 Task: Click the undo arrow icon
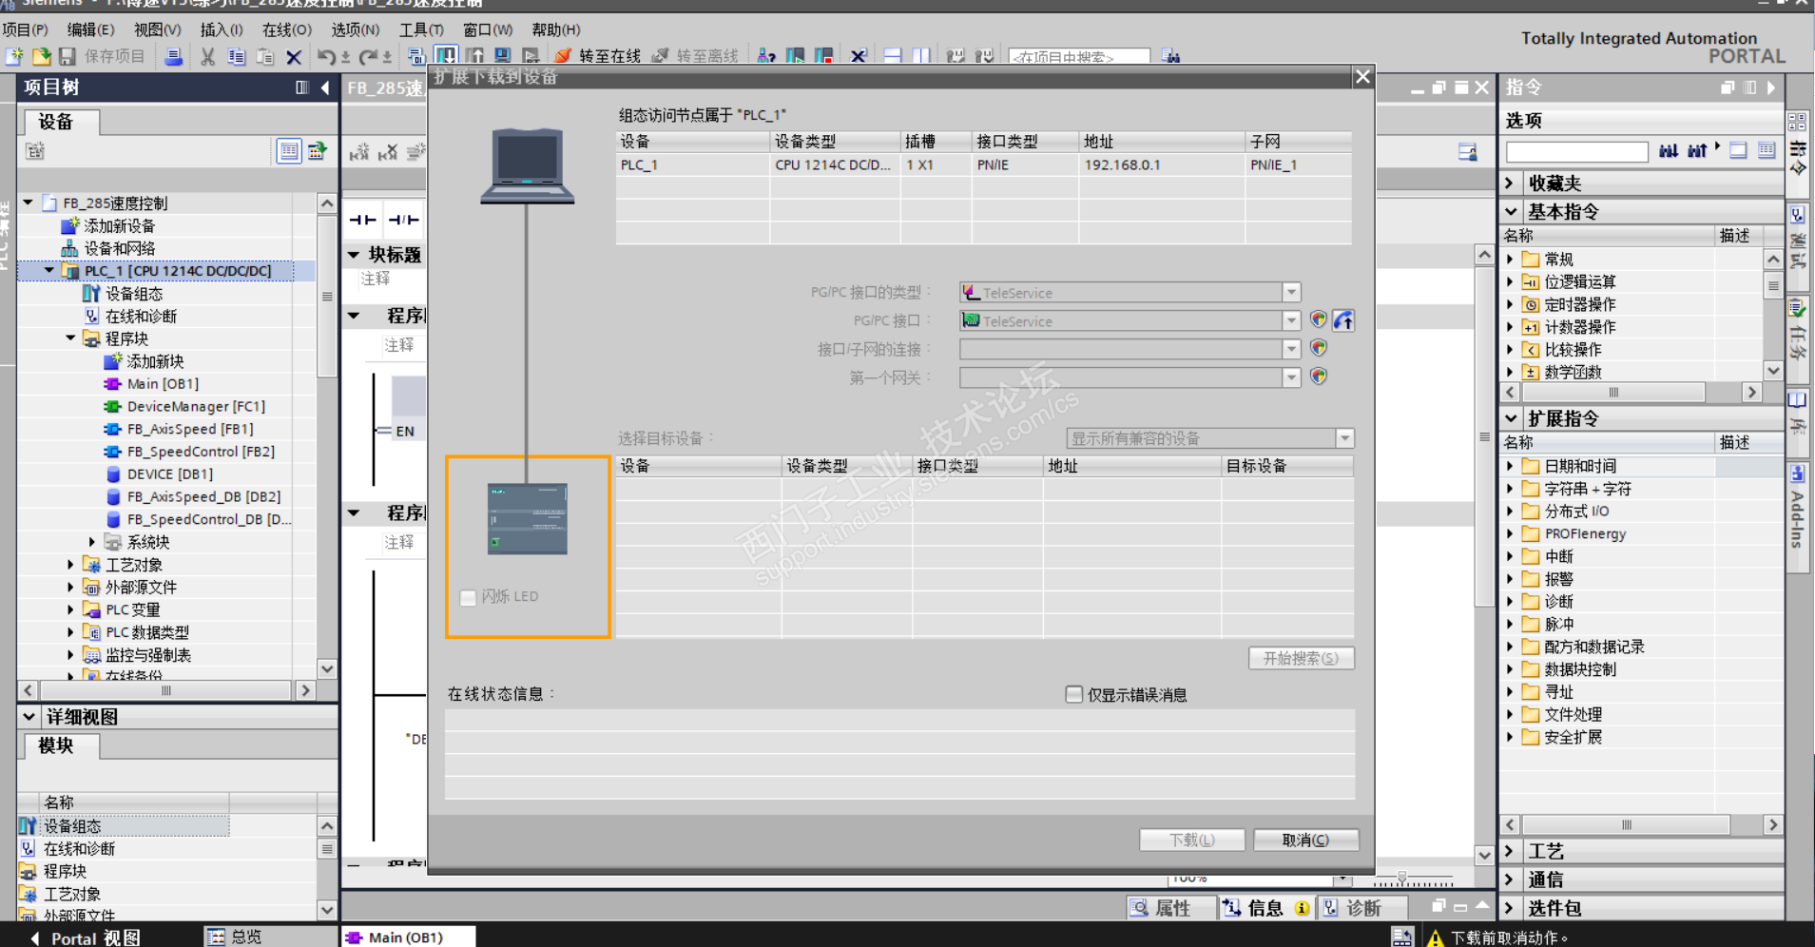tap(326, 57)
